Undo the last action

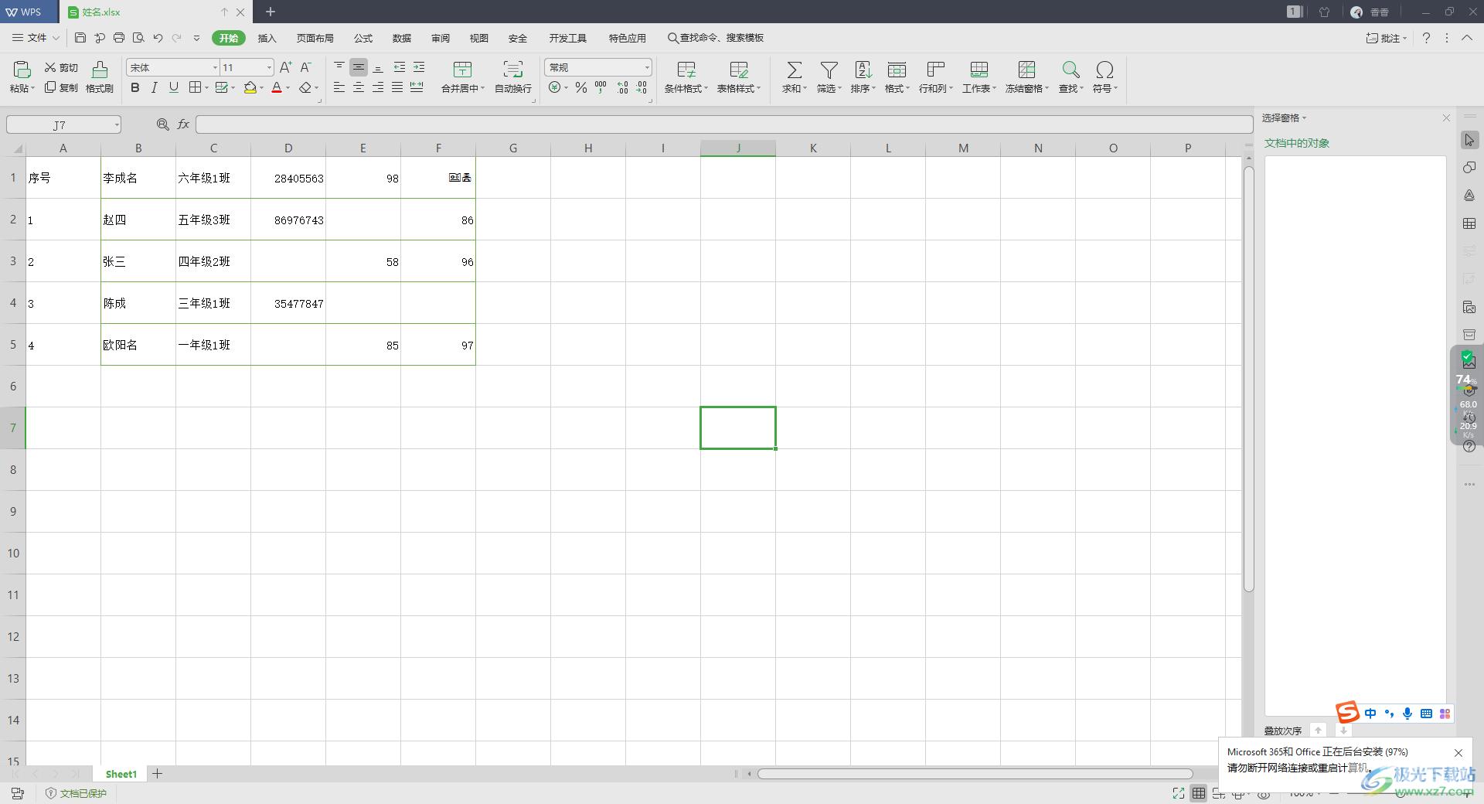pyautogui.click(x=158, y=38)
